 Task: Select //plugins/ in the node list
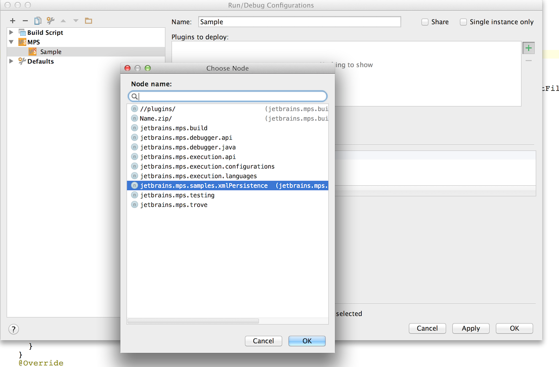228,109
